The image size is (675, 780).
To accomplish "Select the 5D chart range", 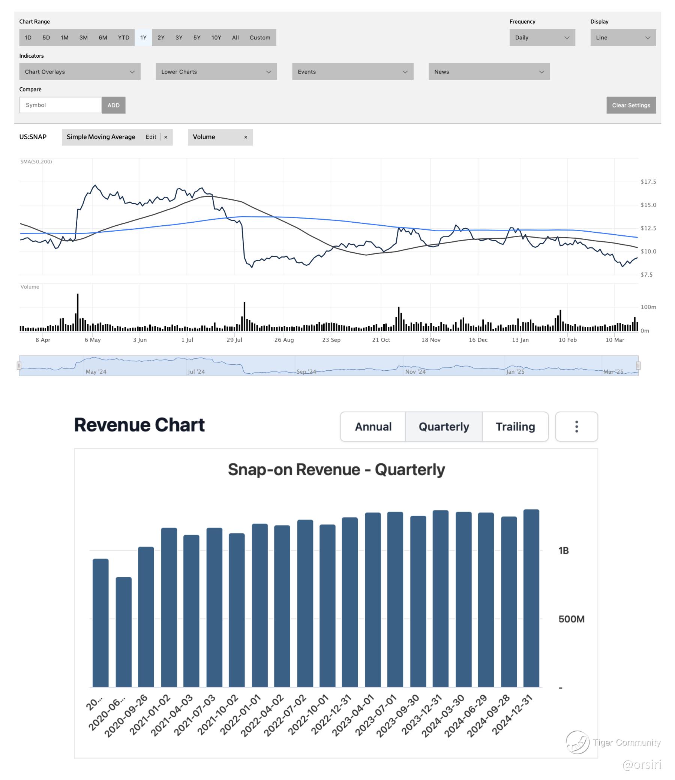I will [46, 37].
